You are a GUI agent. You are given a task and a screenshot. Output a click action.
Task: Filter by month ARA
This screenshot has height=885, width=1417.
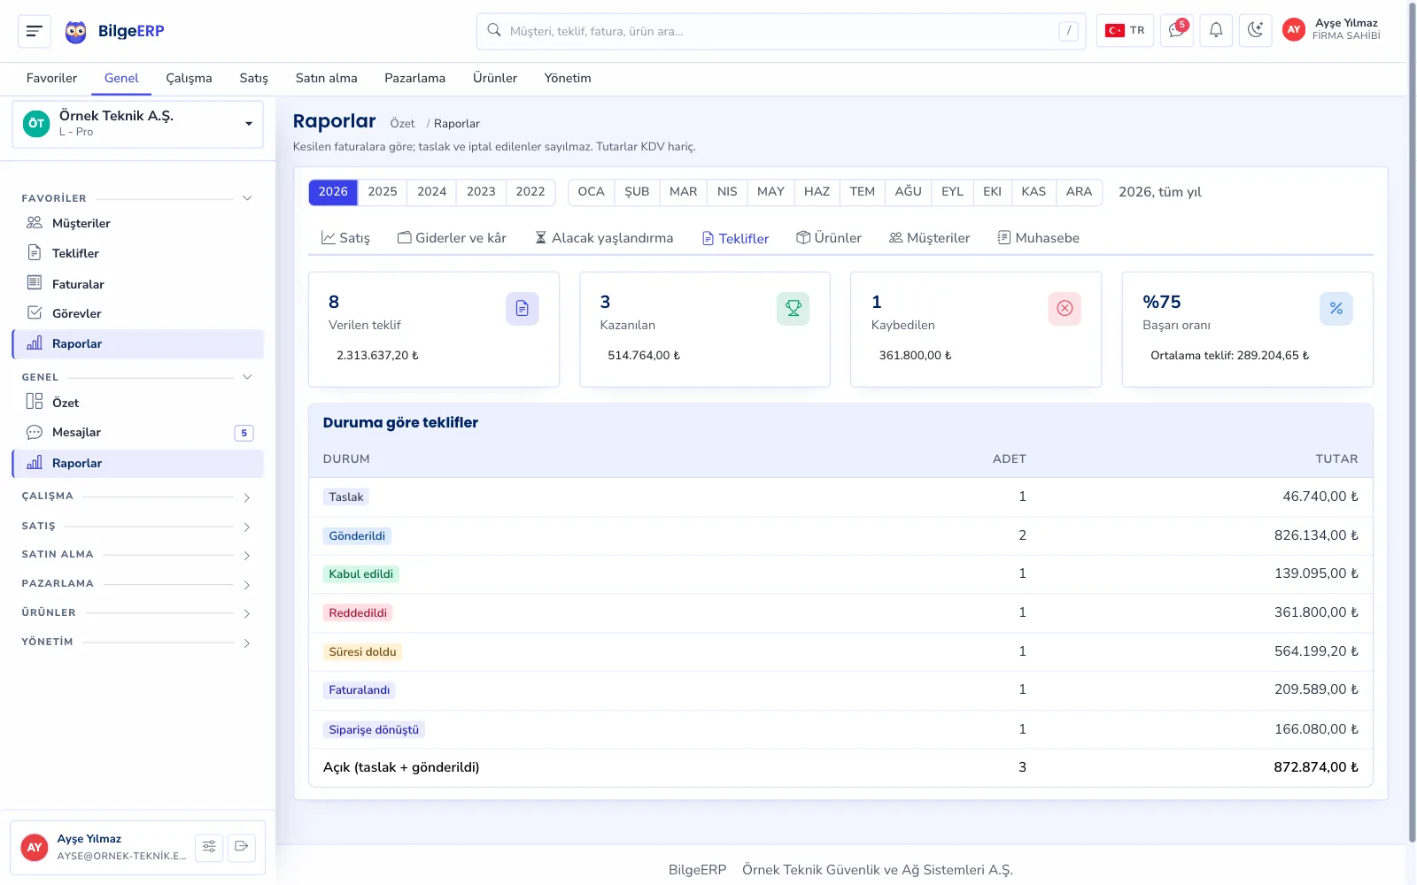click(1079, 192)
